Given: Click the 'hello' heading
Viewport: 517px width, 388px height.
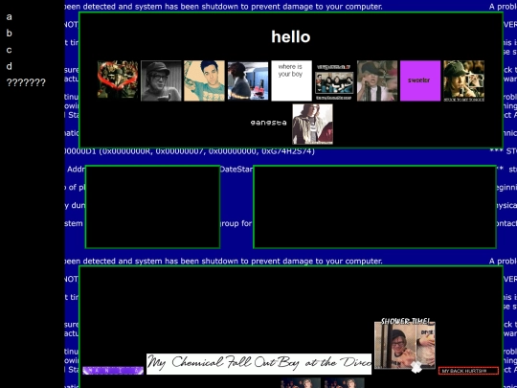Looking at the screenshot, I should click(x=291, y=36).
